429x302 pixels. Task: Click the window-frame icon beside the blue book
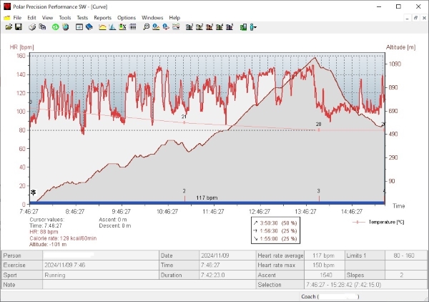79,26
